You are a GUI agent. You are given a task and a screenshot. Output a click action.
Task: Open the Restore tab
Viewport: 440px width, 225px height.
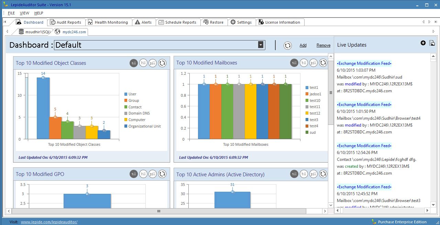[x=213, y=22]
